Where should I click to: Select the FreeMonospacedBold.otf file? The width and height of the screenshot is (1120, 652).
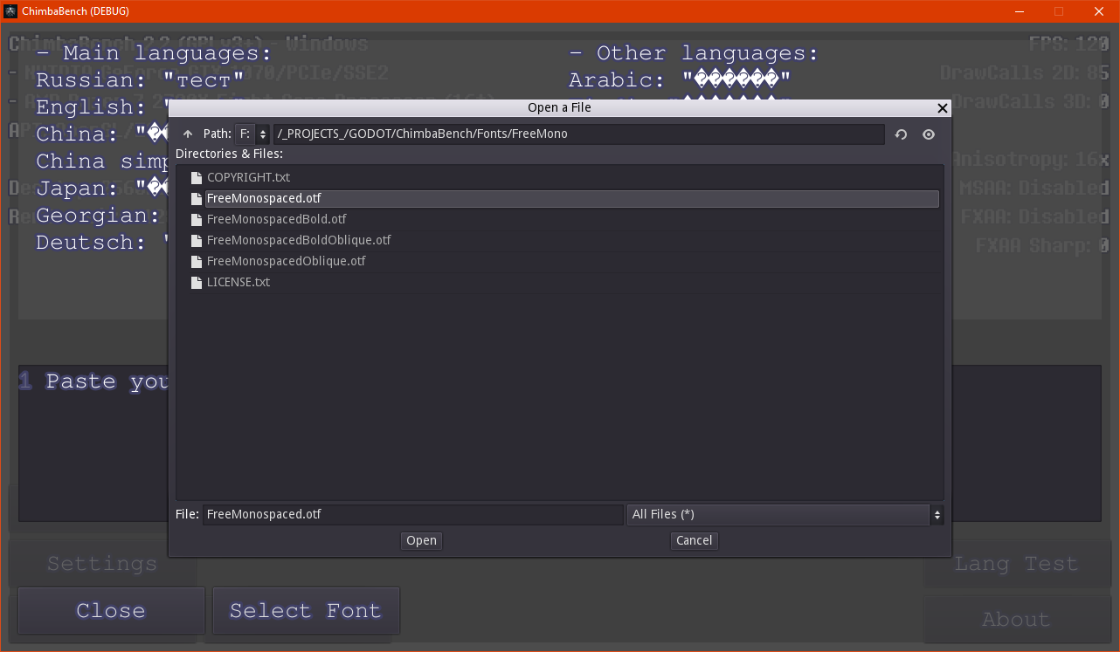(x=276, y=219)
